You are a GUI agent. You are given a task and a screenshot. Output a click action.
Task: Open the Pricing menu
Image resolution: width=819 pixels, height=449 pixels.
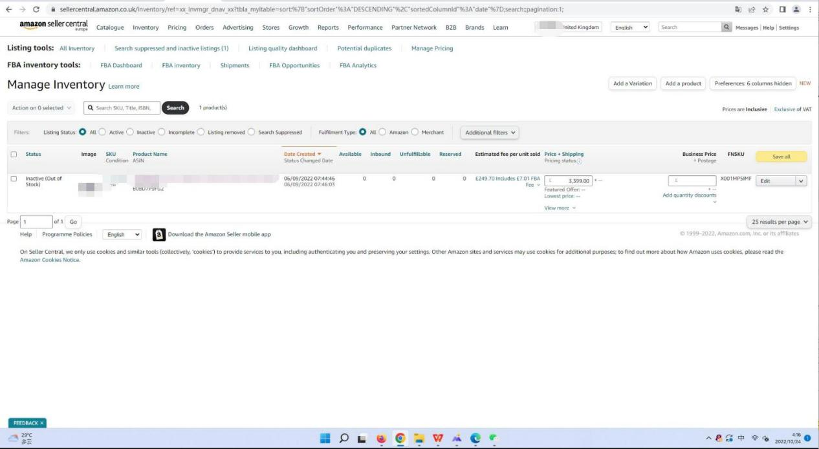(x=177, y=28)
